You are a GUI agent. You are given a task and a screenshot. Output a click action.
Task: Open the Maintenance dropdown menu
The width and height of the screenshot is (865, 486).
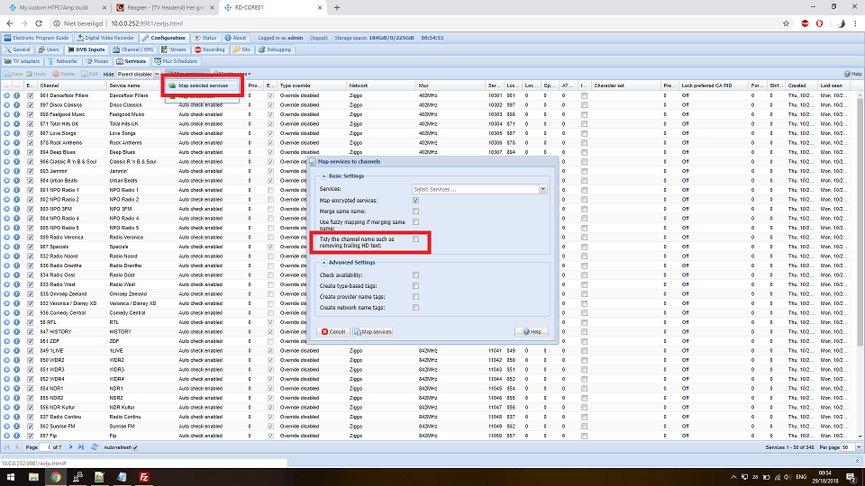click(x=232, y=74)
